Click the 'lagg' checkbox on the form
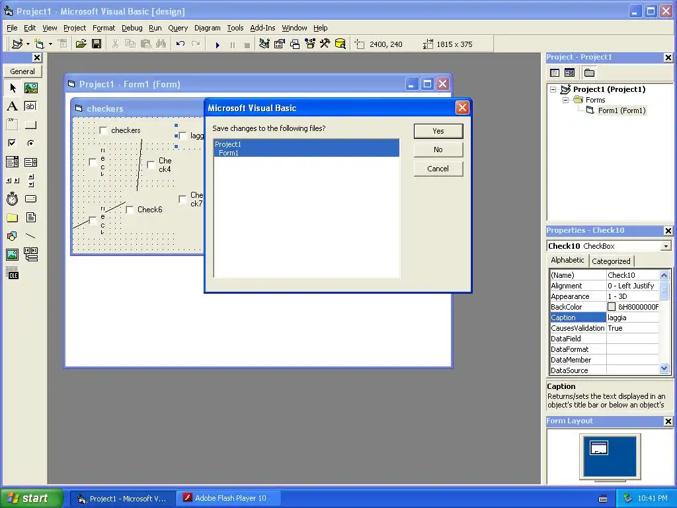This screenshot has width=677, height=508. click(182, 136)
